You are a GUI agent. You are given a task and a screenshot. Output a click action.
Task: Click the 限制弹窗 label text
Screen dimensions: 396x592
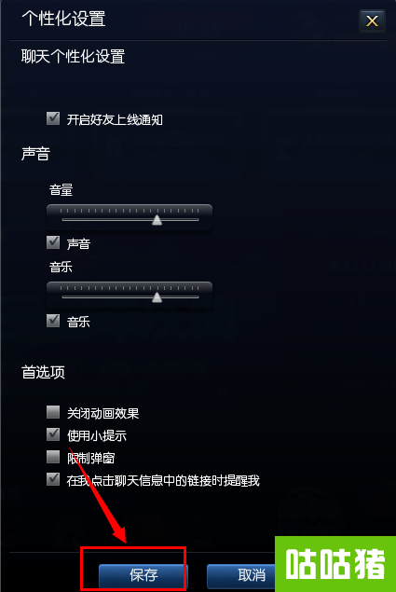[90, 458]
